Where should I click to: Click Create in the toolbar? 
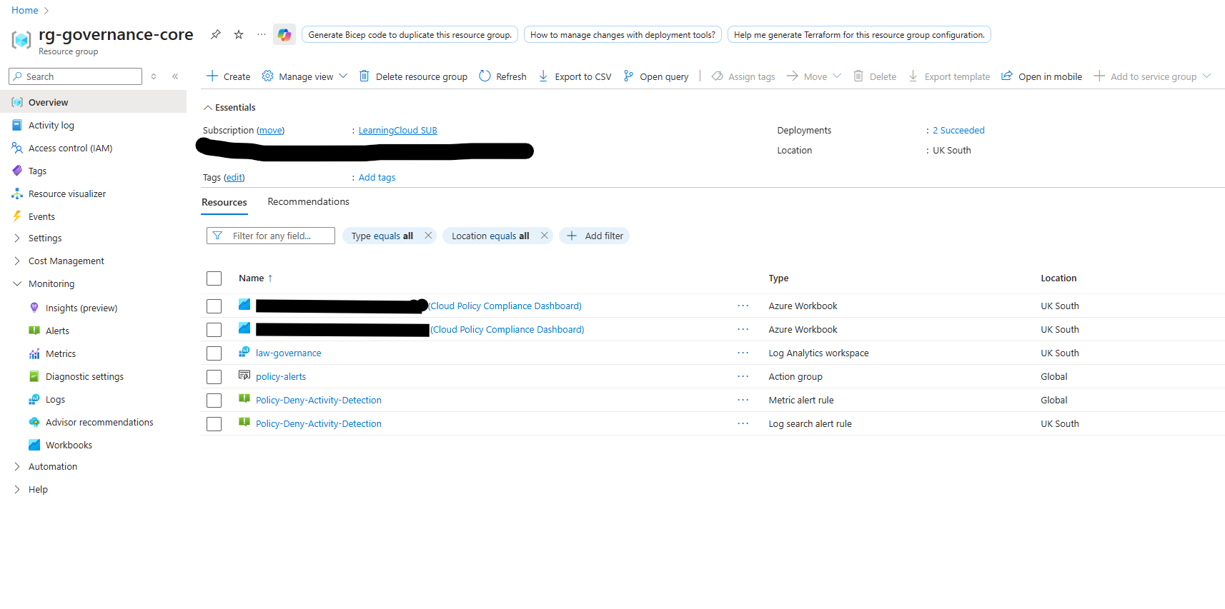tap(229, 76)
